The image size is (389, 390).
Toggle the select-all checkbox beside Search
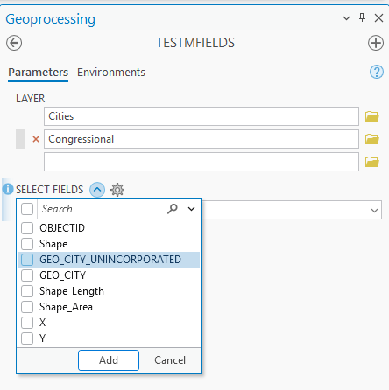click(x=27, y=209)
